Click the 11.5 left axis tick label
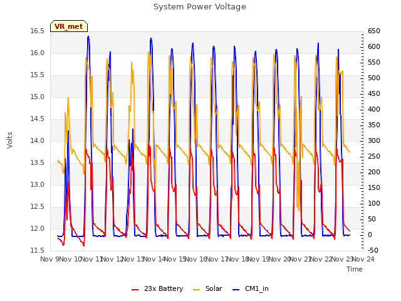The image size is (401, 301). point(38,251)
